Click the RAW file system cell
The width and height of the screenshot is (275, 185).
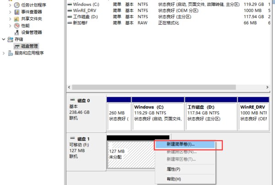[x=143, y=23]
